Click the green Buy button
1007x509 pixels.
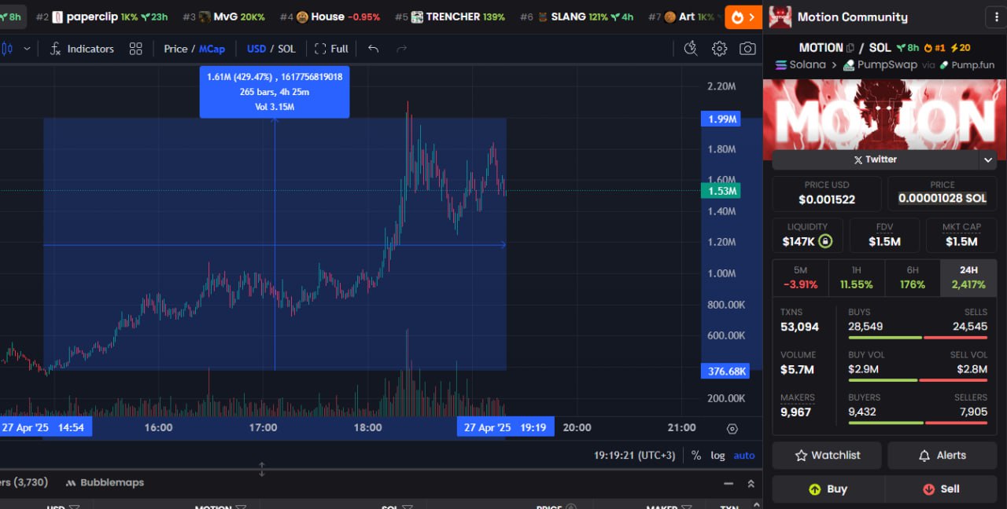click(828, 489)
